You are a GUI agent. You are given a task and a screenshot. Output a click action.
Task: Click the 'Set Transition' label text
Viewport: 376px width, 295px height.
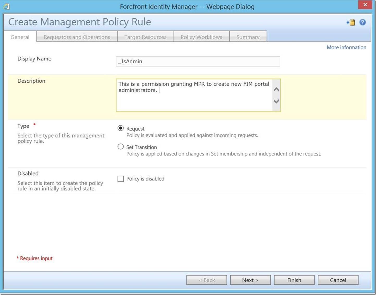point(141,147)
